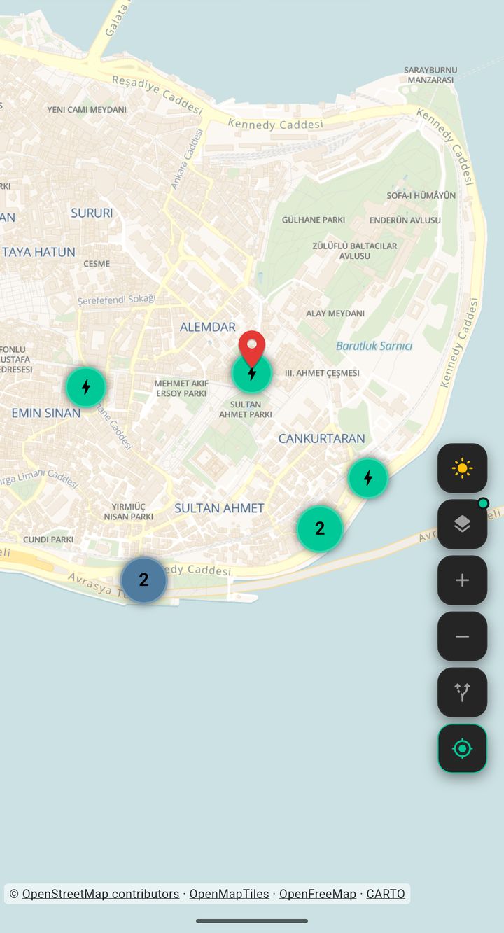Zoom in with the plus button
Screen dimensions: 504x933
click(x=462, y=580)
